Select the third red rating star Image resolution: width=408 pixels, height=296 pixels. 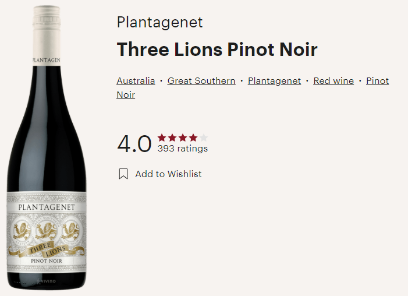pos(183,138)
